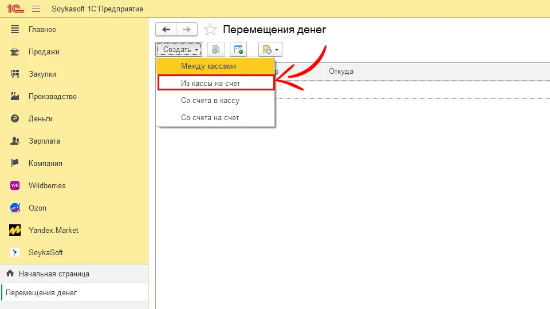Collapse the Создать dropdown button
550x309 pixels.
coord(179,50)
